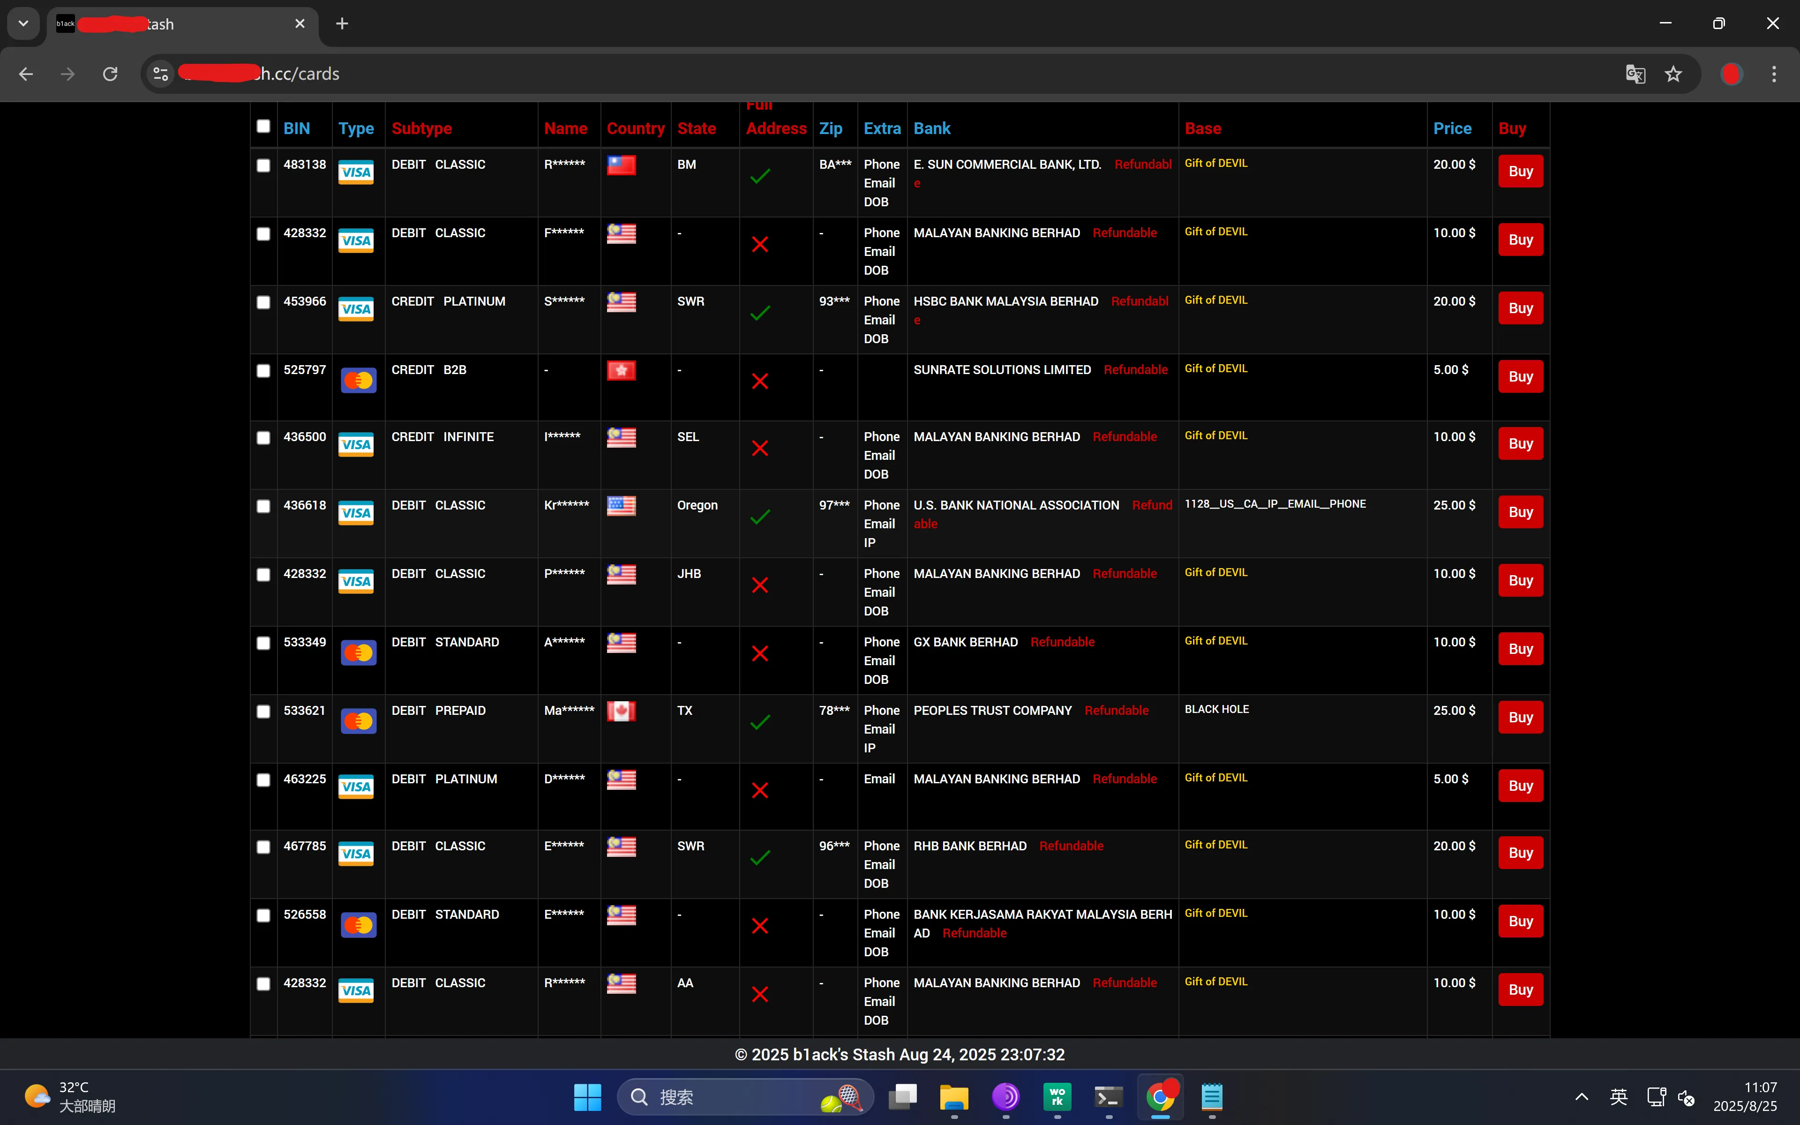Sort by the Price column header

click(x=1452, y=128)
